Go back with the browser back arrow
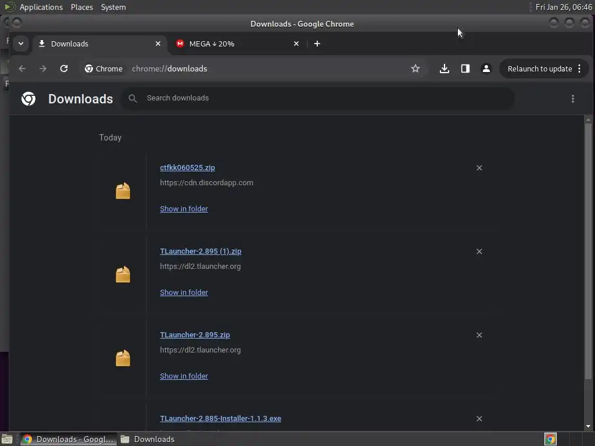595x446 pixels. pos(22,69)
